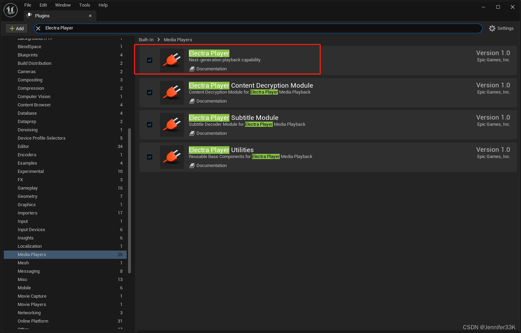Close the Plugins tab
This screenshot has width=521, height=333.
[90, 16]
